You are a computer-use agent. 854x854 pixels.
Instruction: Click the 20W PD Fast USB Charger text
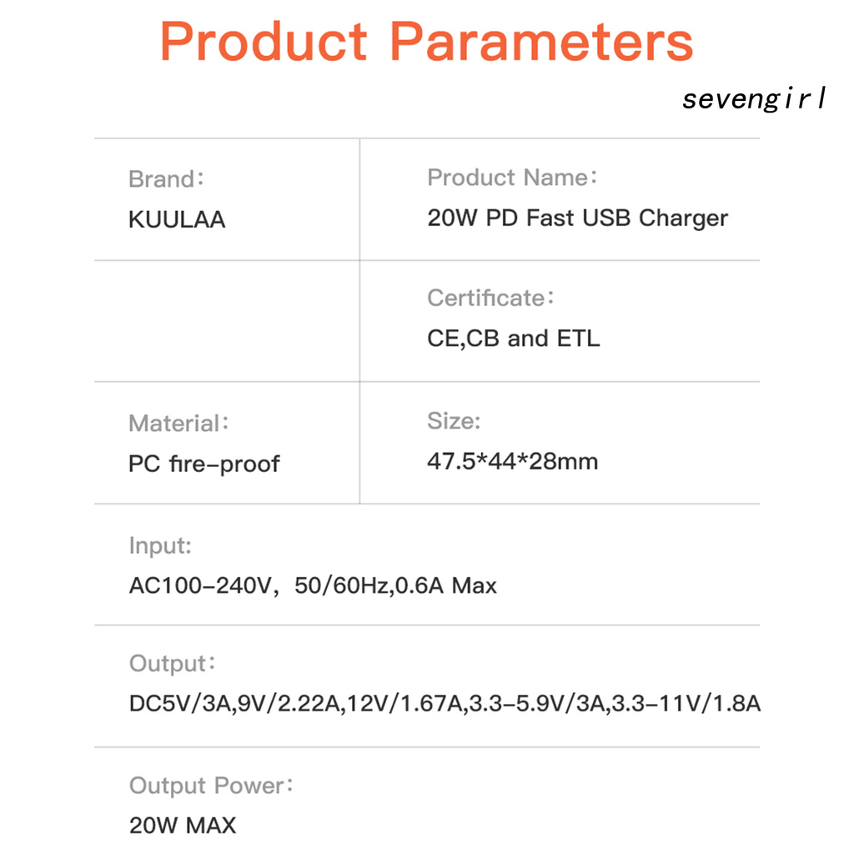pos(577,219)
